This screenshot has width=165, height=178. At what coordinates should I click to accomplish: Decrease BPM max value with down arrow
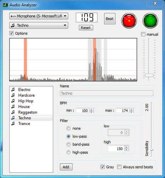(131, 112)
